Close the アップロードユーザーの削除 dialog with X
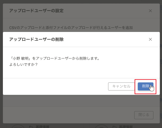 (x=150, y=39)
